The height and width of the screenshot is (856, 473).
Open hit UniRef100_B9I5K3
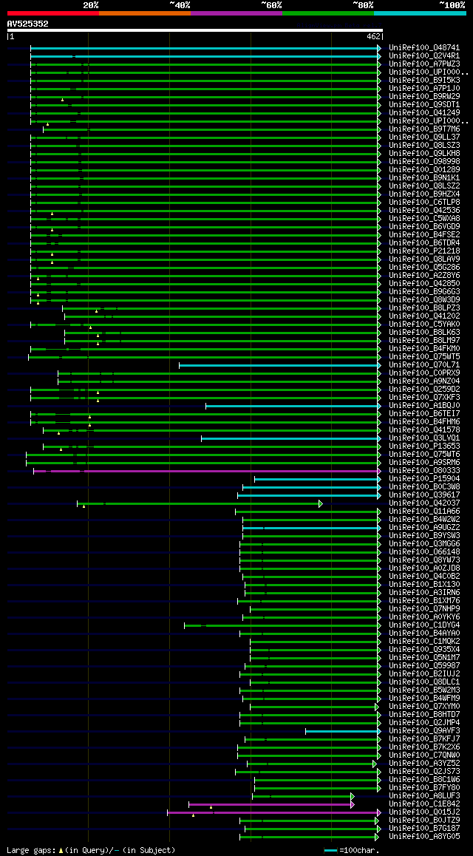424,81
